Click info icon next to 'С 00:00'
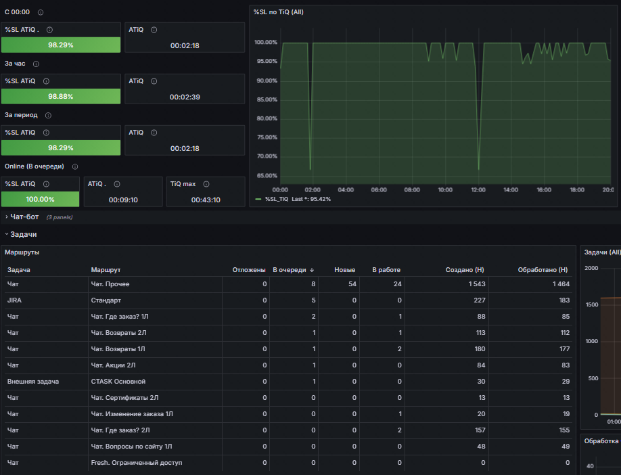The image size is (621, 475). tap(41, 12)
